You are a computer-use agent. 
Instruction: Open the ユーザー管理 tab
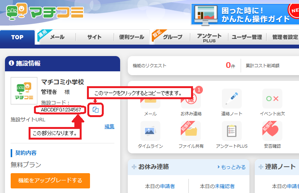[x=247, y=37]
